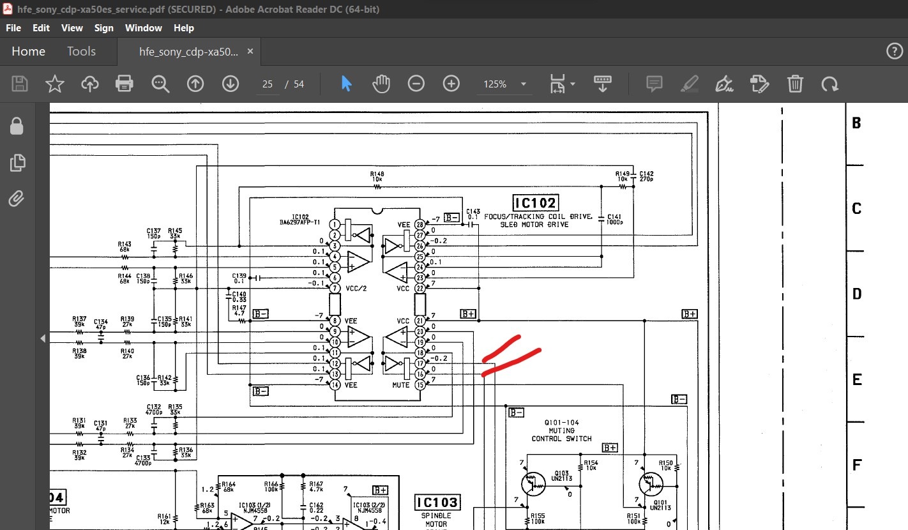Open the View menu
The image size is (908, 530).
(72, 28)
